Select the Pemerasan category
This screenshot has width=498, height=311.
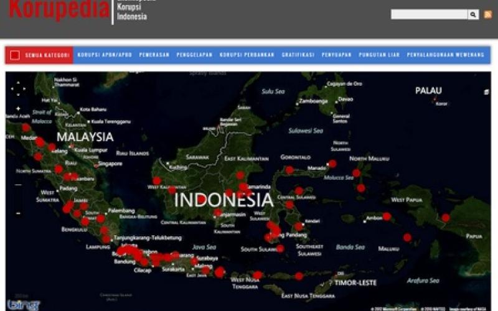(x=154, y=55)
